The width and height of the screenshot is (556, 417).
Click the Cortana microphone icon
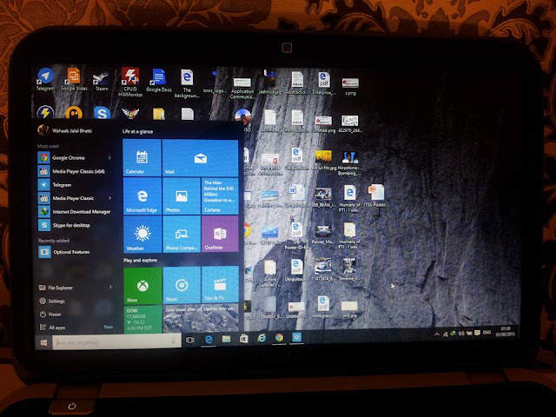tap(174, 341)
